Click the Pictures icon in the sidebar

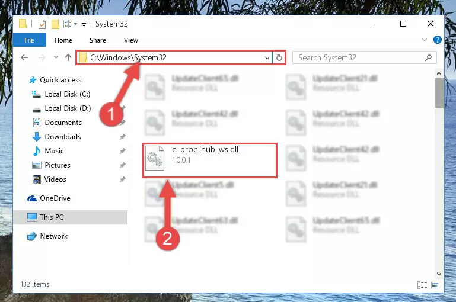point(37,165)
